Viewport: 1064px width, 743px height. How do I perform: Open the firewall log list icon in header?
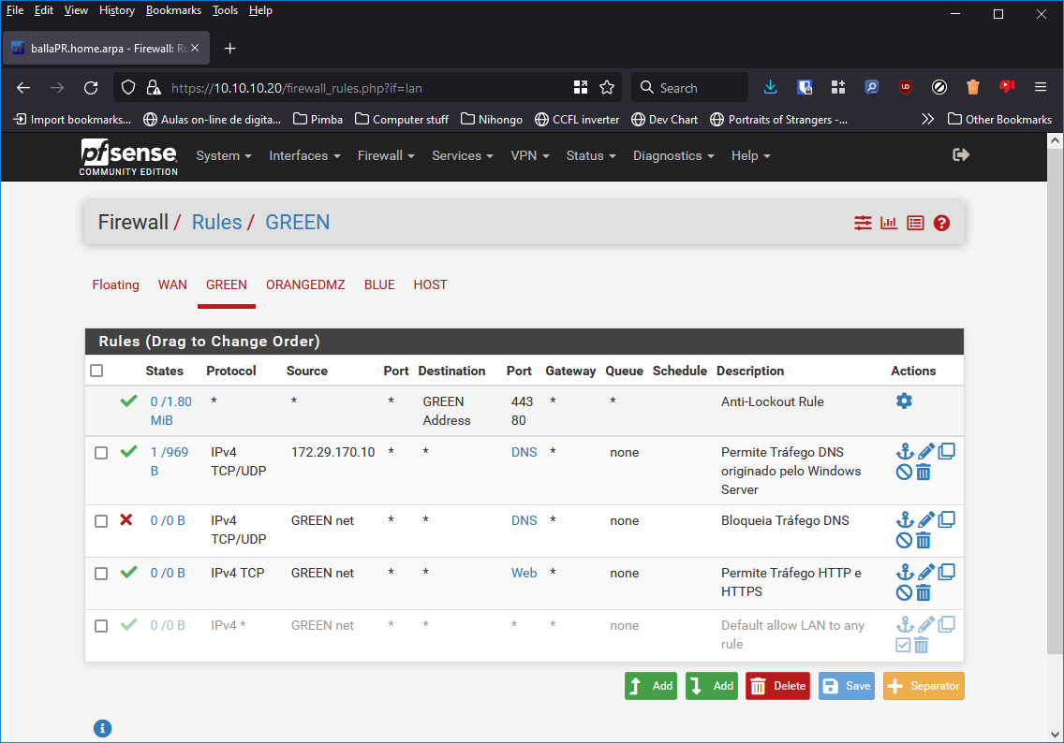coord(915,223)
